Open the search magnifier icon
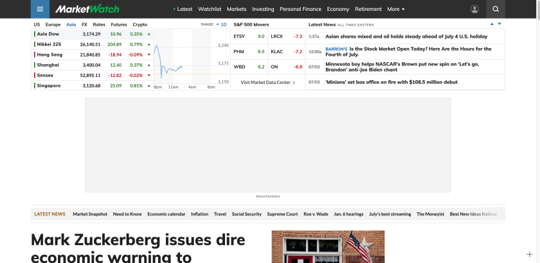Viewport: 540px width, 263px height. point(496,9)
